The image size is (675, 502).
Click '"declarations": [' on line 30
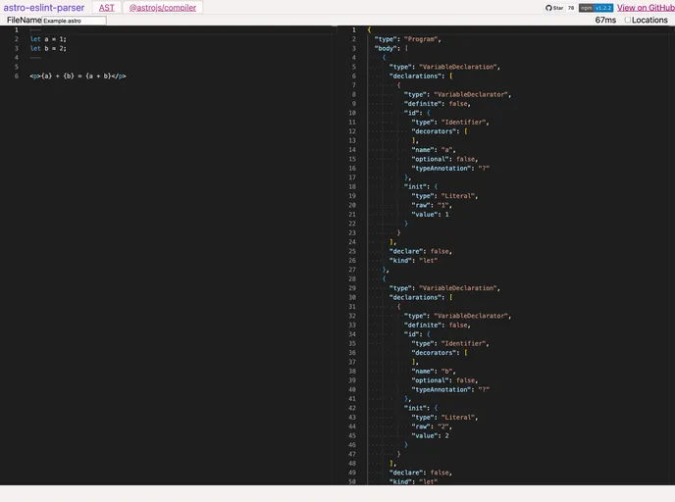tap(421, 298)
